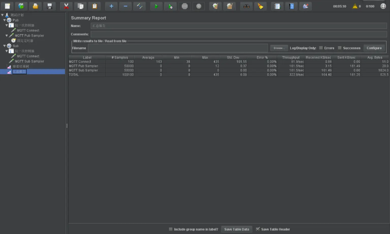The height and width of the screenshot is (234, 390).
Task: Click the Filename input field
Action: [178, 48]
